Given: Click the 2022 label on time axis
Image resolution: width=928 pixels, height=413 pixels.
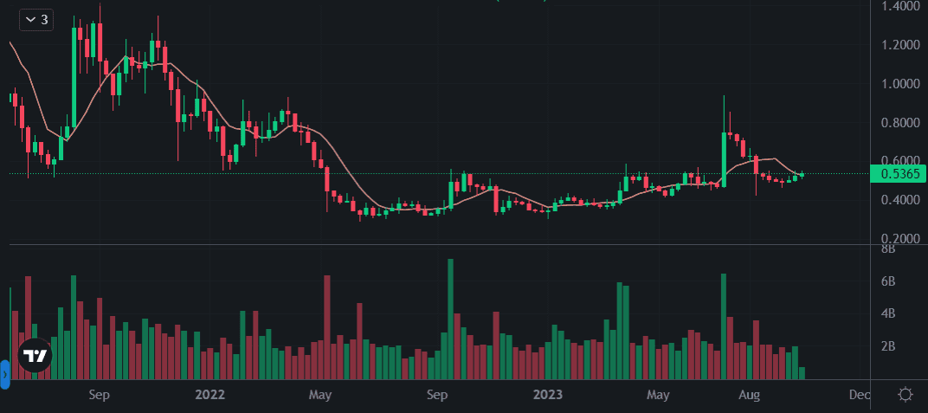Looking at the screenshot, I should [x=209, y=395].
